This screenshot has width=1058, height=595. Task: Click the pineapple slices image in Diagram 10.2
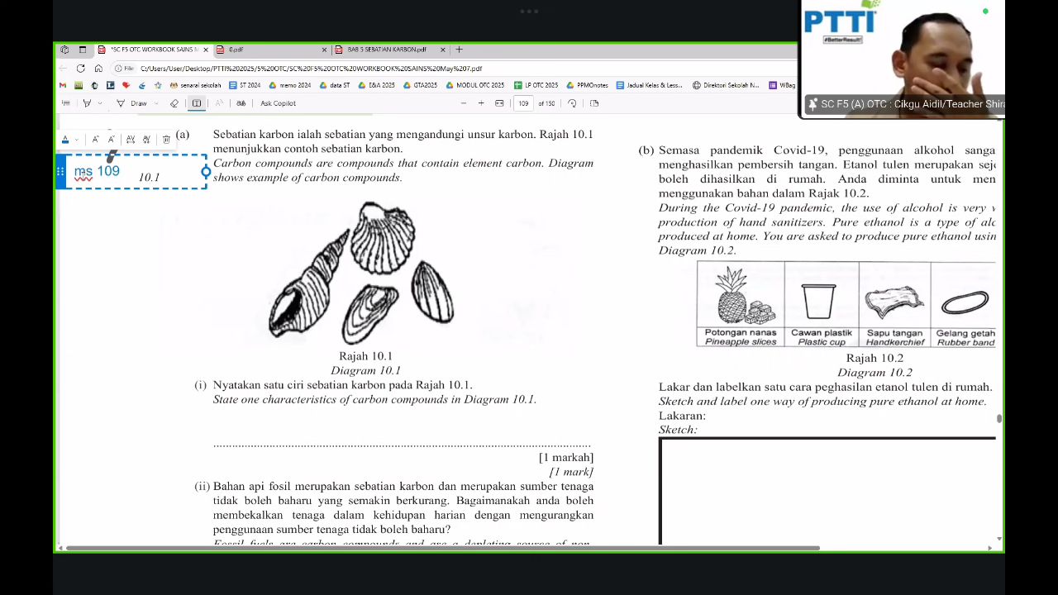coord(746,296)
